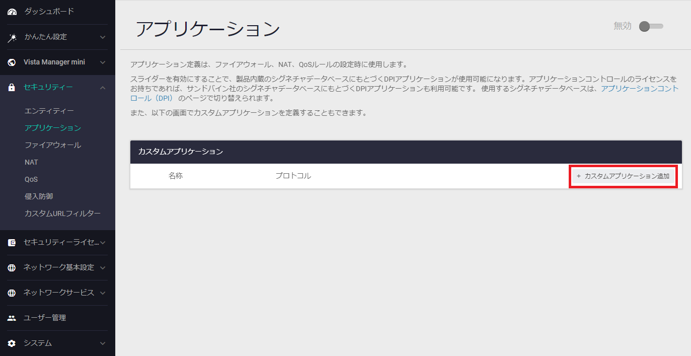Click the カスタムアプリケーション追加 button
The width and height of the screenshot is (691, 356).
point(623,176)
